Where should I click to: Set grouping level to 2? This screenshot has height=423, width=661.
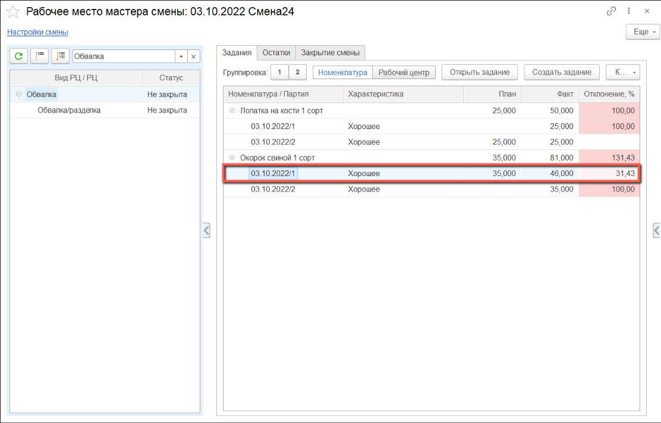tap(298, 72)
